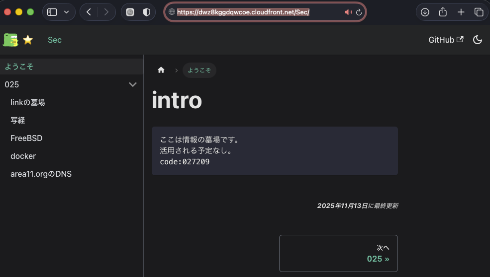Open the 写経 page

pos(18,120)
